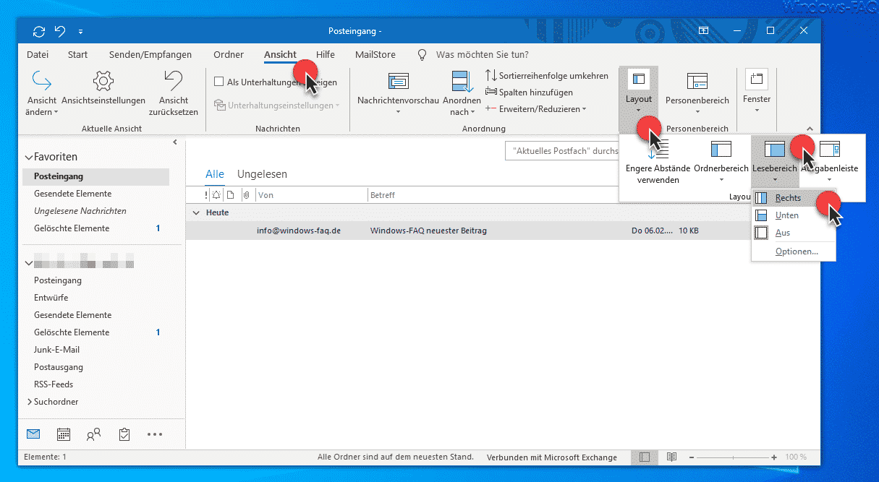The width and height of the screenshot is (879, 482).
Task: Open the Quick Access Toolbar customize arrow
Action: tap(80, 32)
